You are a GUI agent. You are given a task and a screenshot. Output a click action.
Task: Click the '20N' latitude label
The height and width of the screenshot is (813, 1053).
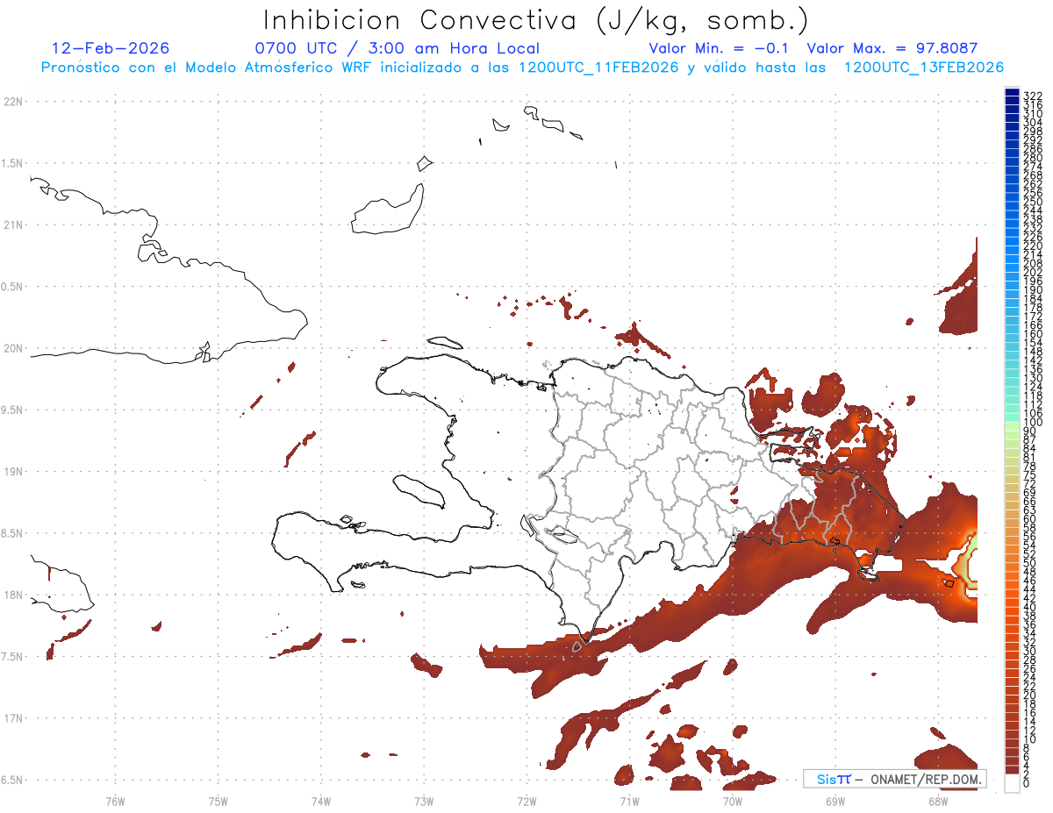pos(14,348)
